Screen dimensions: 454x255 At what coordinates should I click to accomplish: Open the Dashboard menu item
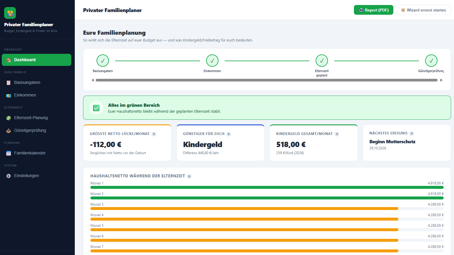point(37,60)
